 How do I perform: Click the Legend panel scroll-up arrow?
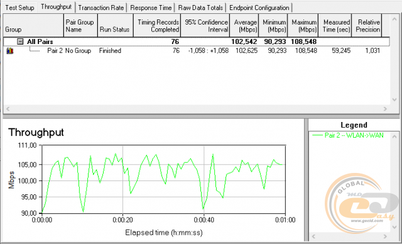pyautogui.click(x=394, y=136)
